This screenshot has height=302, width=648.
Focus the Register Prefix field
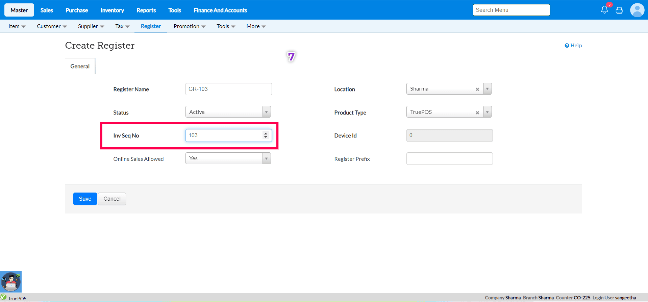point(449,159)
